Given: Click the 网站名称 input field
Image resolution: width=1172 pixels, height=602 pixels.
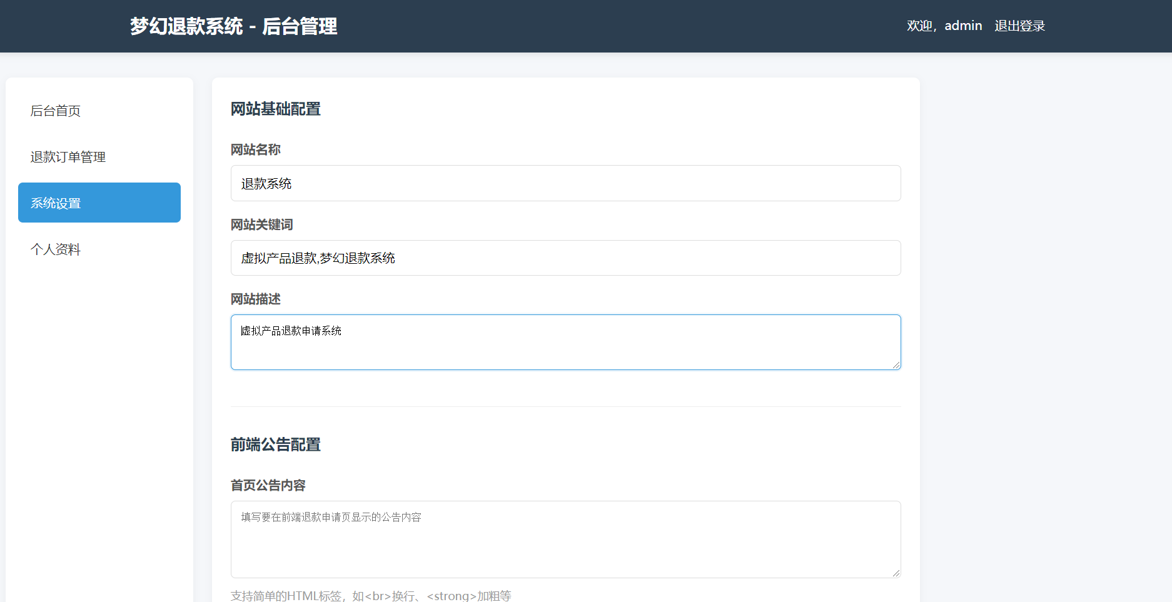Looking at the screenshot, I should coord(565,183).
